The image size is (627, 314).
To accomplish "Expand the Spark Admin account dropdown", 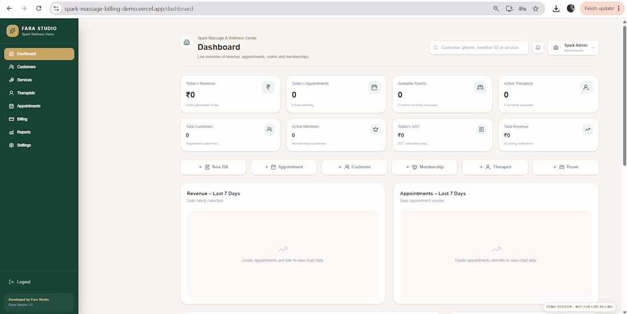I will click(x=573, y=47).
